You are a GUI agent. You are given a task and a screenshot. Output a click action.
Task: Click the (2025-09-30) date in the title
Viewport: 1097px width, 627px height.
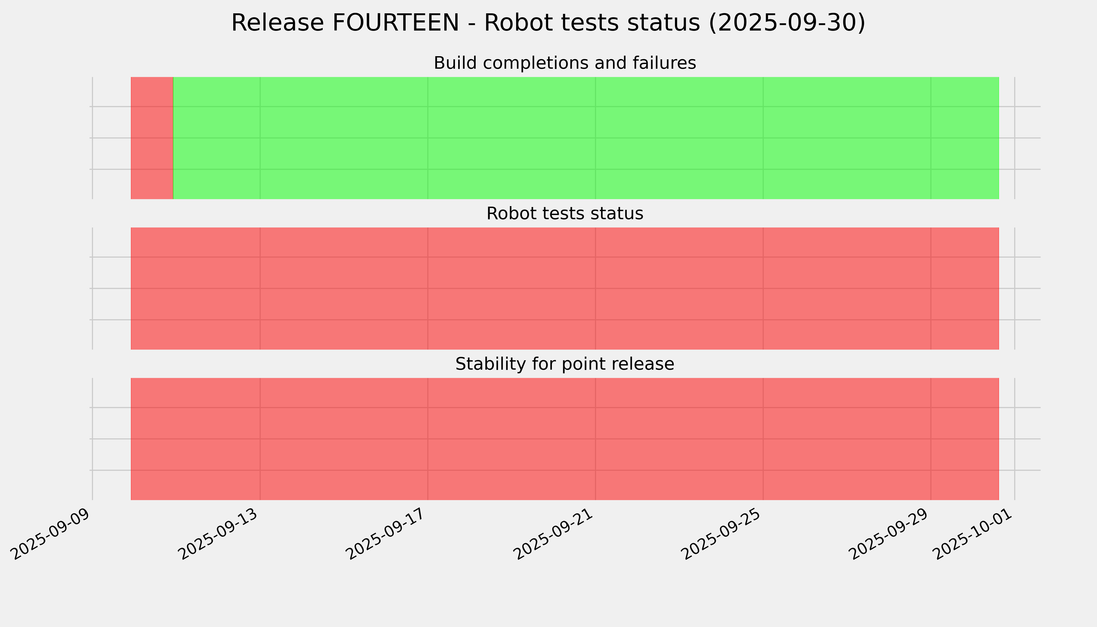[787, 23]
